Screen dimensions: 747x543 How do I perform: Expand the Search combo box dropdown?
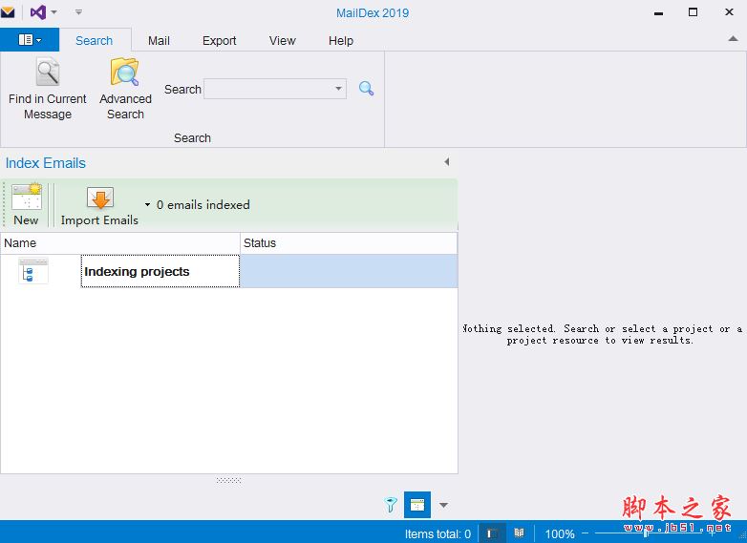click(x=338, y=89)
